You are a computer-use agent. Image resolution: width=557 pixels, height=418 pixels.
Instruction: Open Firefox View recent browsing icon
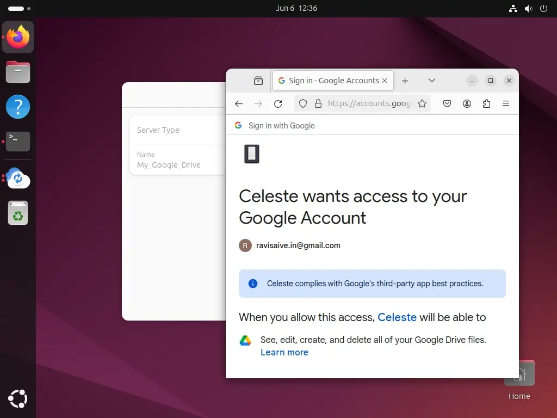(x=258, y=81)
